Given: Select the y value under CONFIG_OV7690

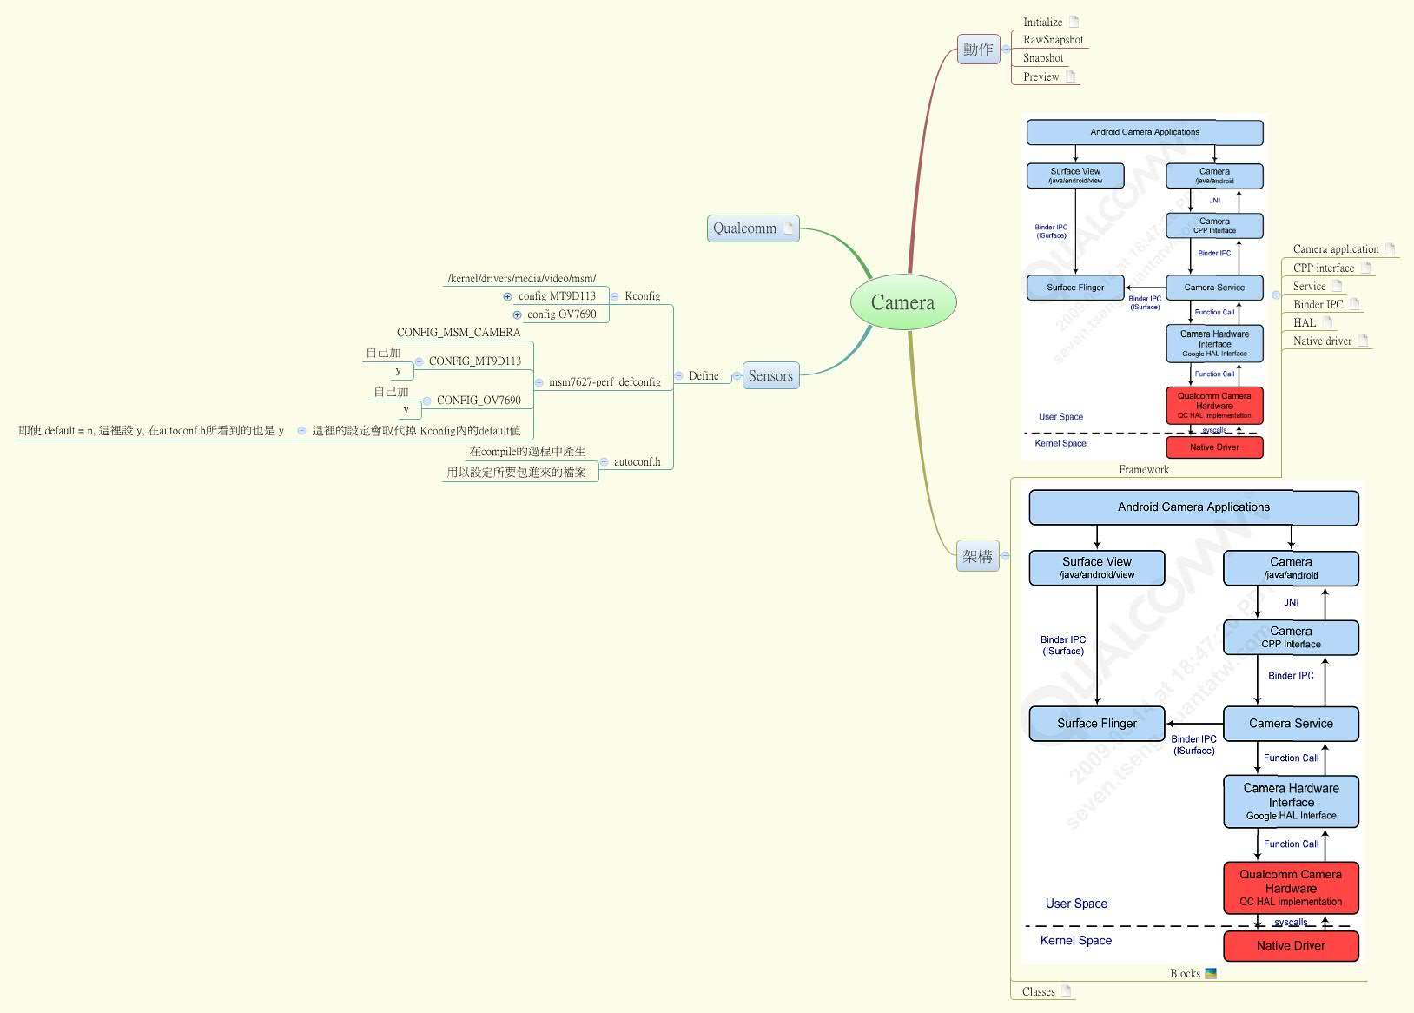Looking at the screenshot, I should pos(406,410).
